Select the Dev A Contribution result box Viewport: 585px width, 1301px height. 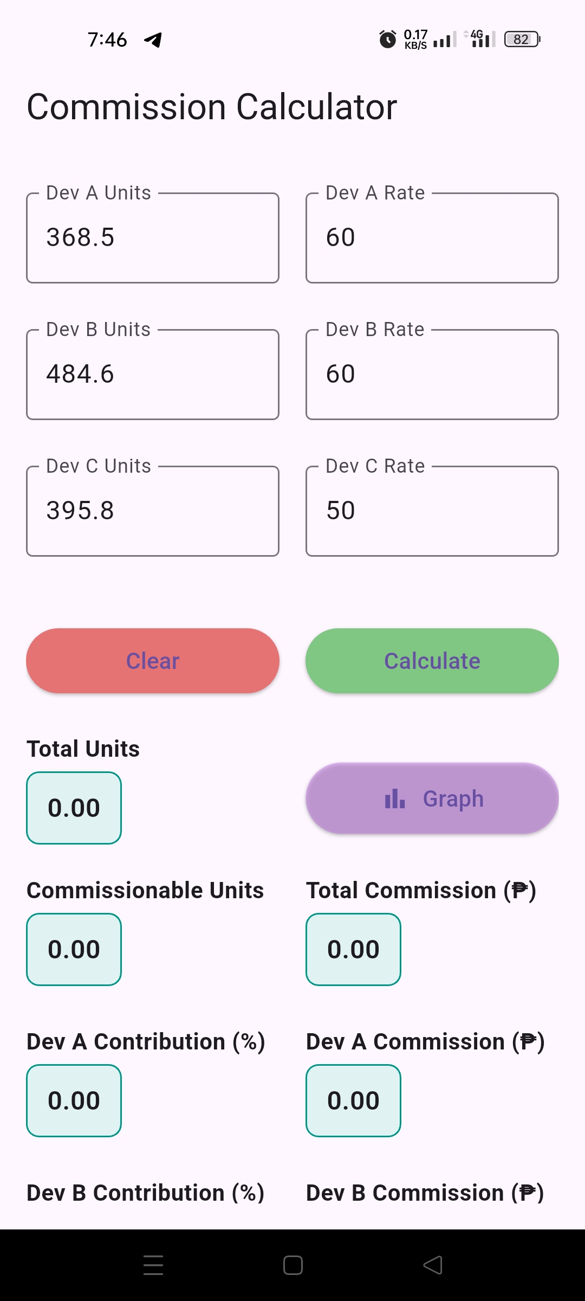[74, 1101]
